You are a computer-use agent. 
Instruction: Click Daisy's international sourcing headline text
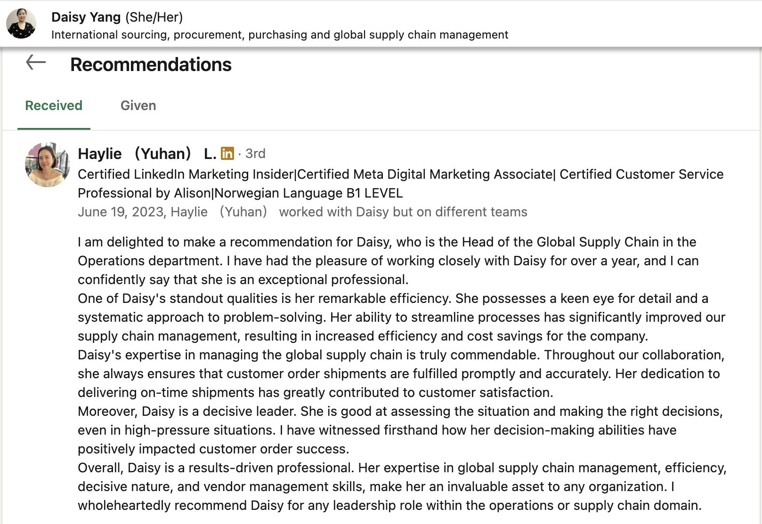[x=280, y=35]
